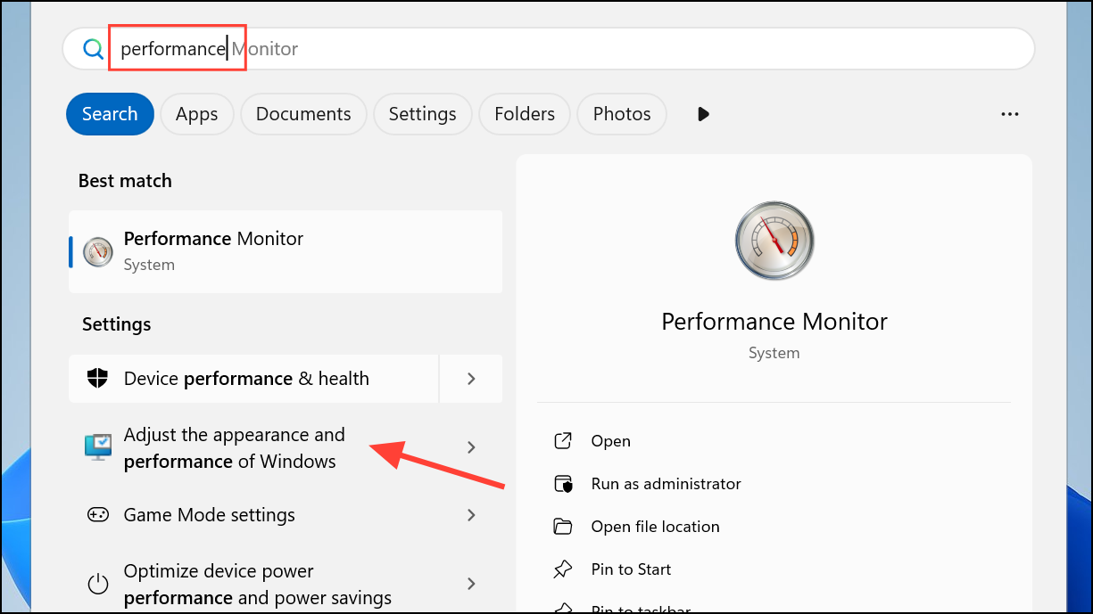Expand chevron for Device performance & health
Image resolution: width=1093 pixels, height=614 pixels.
click(471, 379)
